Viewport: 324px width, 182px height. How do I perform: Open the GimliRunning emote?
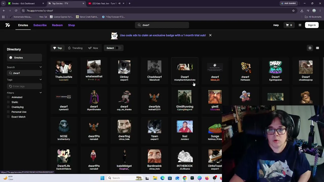(x=185, y=100)
